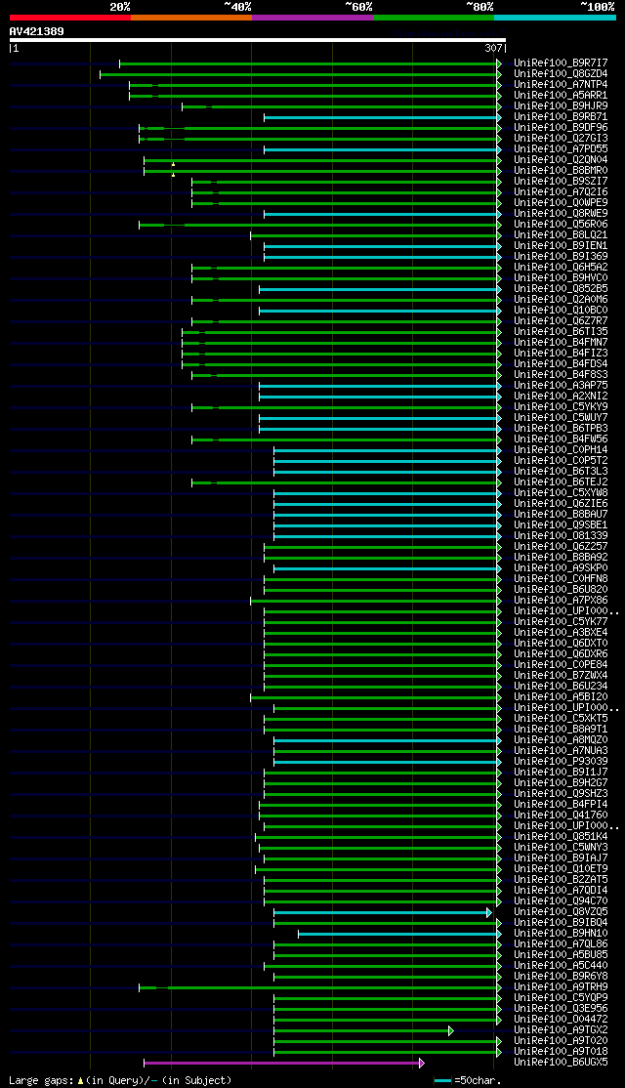View the UniRef100_B6TI35 entry
The width and height of the screenshot is (625, 1088).
[x=561, y=332]
